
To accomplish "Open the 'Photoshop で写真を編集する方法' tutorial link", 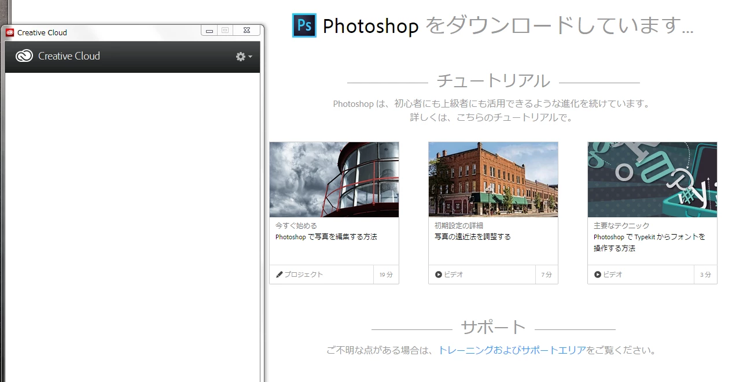I will [326, 237].
